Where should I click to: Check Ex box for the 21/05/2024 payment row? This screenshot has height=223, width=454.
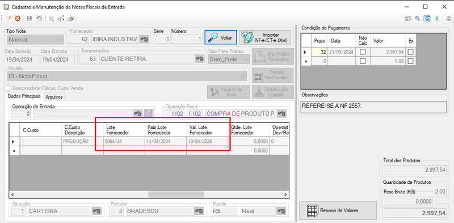(x=410, y=52)
